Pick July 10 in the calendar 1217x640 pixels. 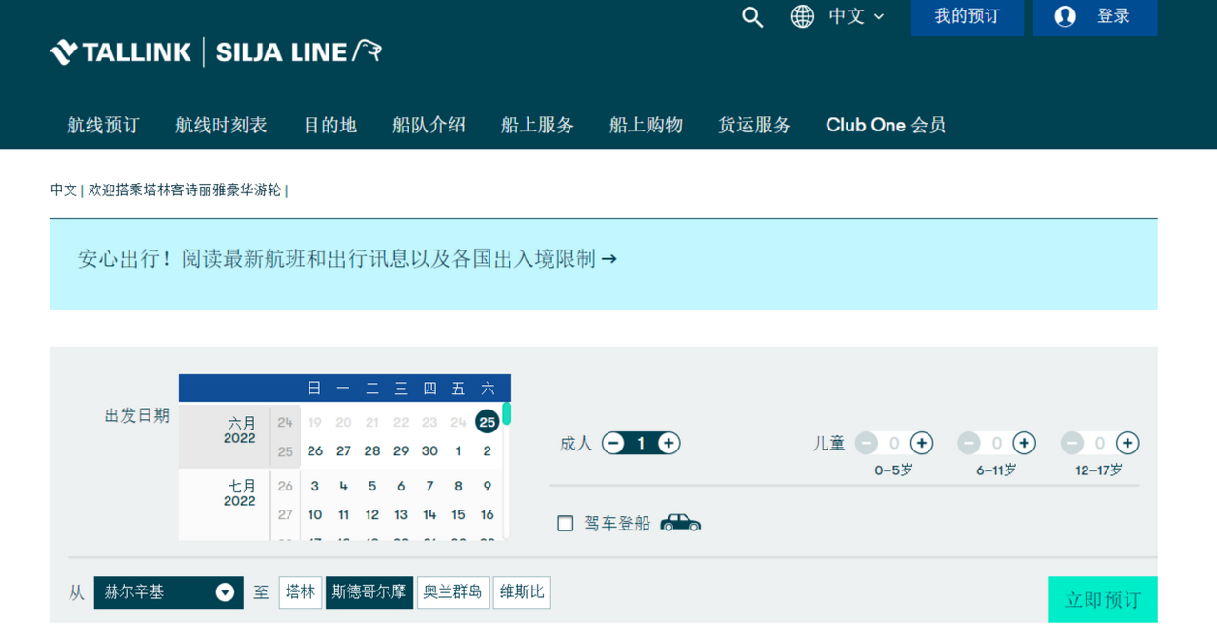tap(315, 514)
